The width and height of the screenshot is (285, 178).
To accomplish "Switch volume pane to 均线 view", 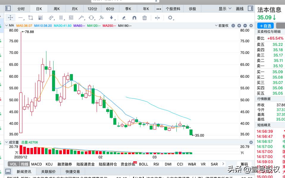I will (24, 164).
